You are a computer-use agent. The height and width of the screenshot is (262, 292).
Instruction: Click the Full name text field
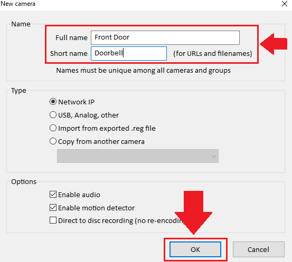(x=165, y=37)
